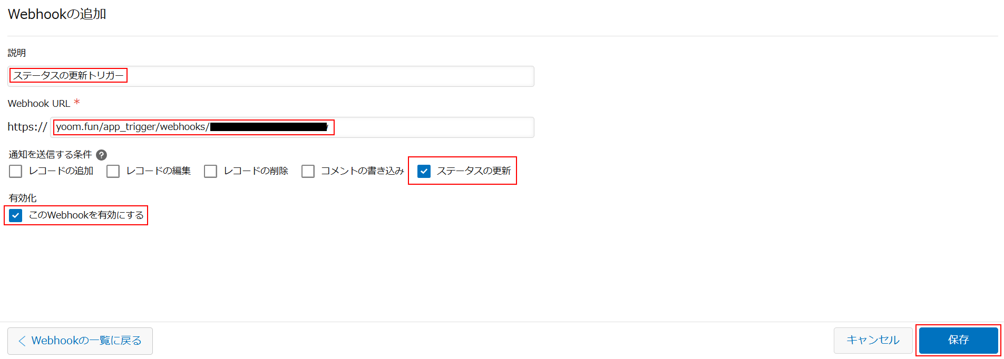Focus the 説明 description text field
This screenshot has height=359, width=1004.
pos(271,76)
